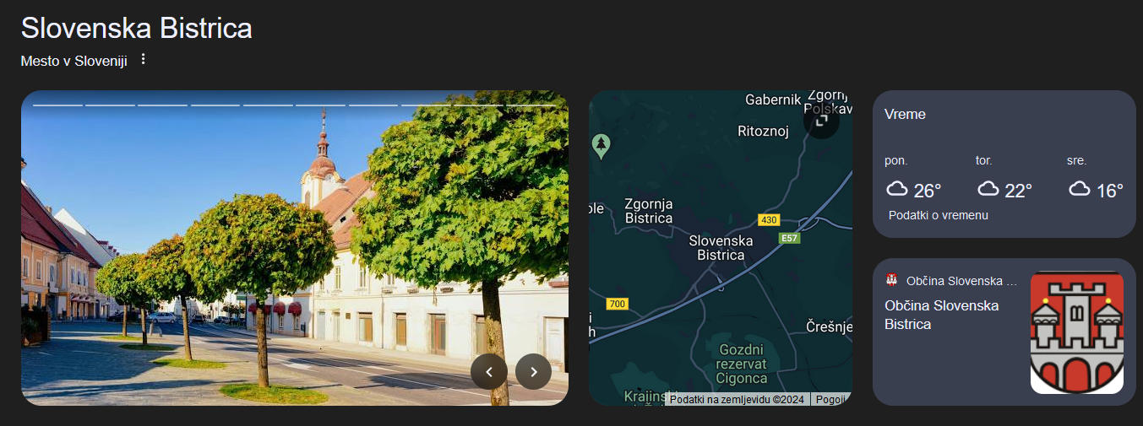Open the Občina Slovenska Bistrica result
1143x426 pixels.
941,315
